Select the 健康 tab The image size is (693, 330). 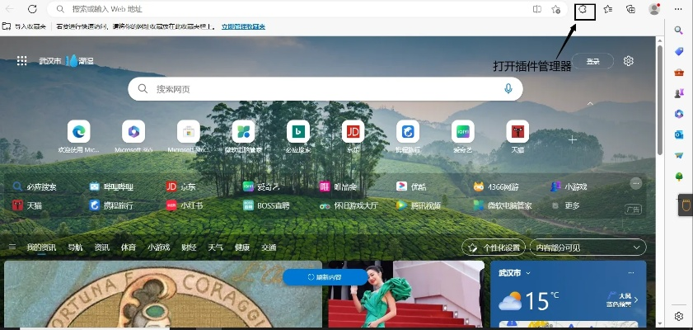tap(242, 247)
